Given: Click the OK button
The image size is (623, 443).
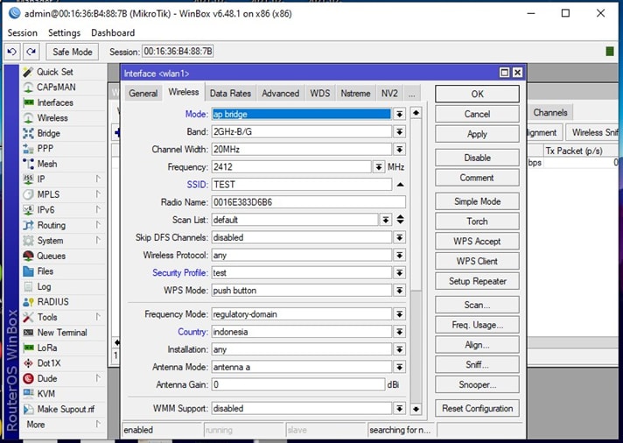Looking at the screenshot, I should pos(477,95).
